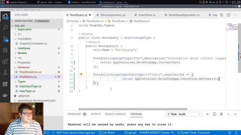
Task: Collapse the GQL-API workspace section
Action: click(x=37, y=26)
